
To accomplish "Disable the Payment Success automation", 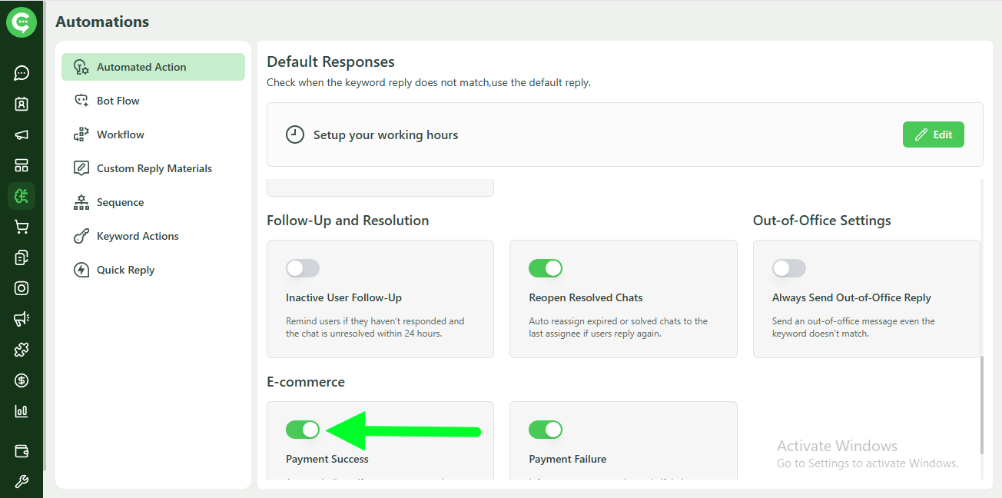I will click(303, 430).
